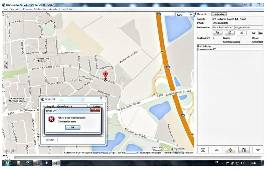267x170 pixels.
Task: Move selected position up one row
Action: pos(217,150)
